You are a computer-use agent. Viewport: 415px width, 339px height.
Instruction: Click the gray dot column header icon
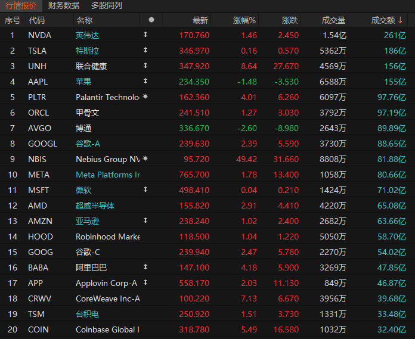(151, 20)
